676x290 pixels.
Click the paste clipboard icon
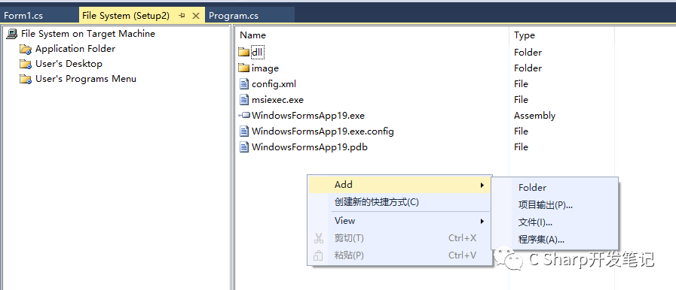pyautogui.click(x=318, y=256)
